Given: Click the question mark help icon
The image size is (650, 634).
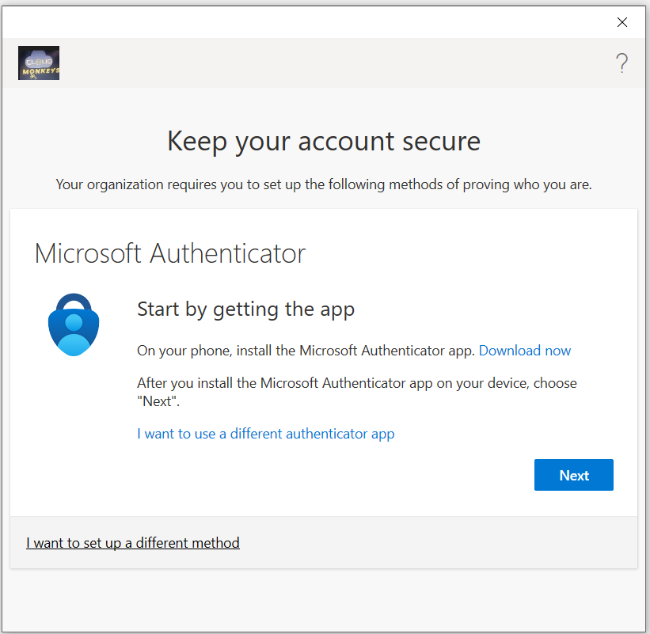Looking at the screenshot, I should [621, 63].
